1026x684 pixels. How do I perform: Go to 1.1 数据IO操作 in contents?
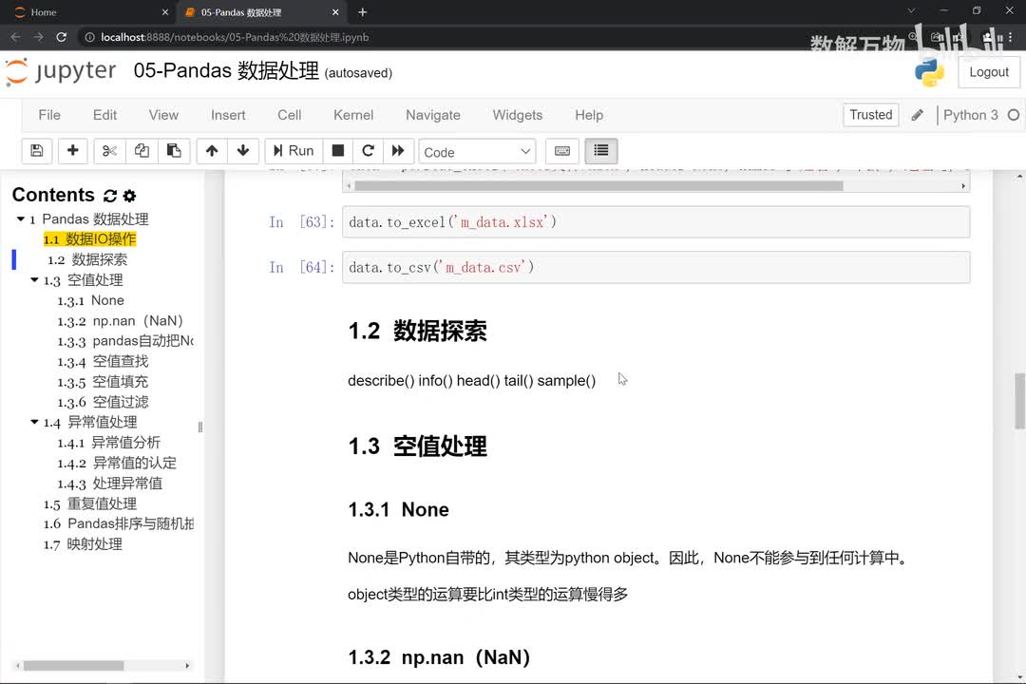pos(89,239)
